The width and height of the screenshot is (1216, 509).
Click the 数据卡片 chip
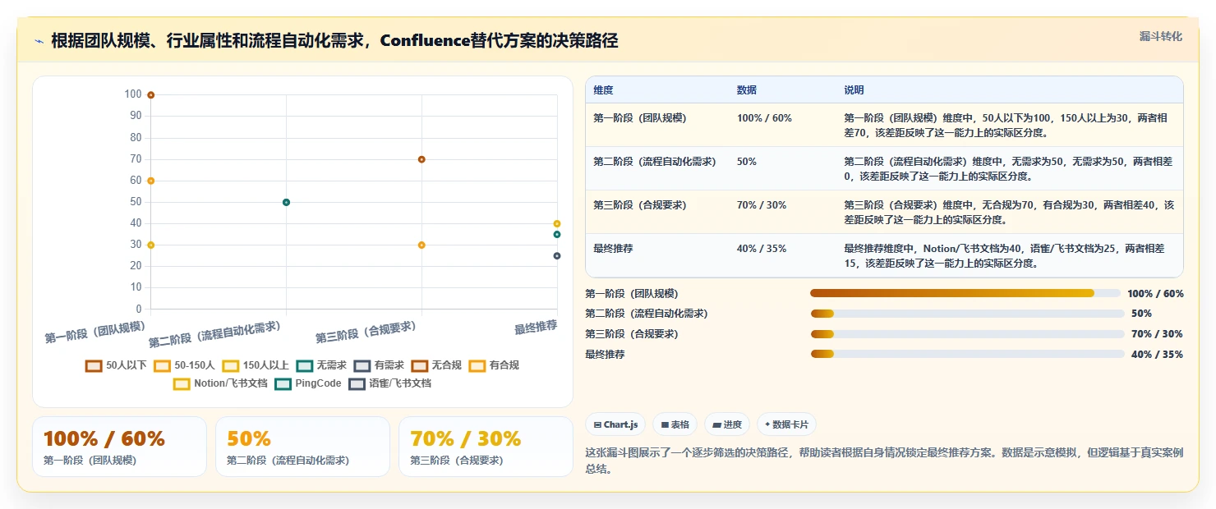[786, 424]
